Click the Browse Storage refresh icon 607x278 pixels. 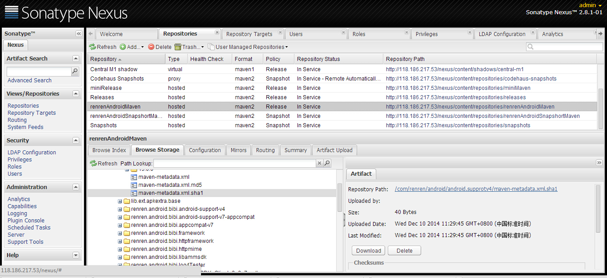[x=93, y=163]
